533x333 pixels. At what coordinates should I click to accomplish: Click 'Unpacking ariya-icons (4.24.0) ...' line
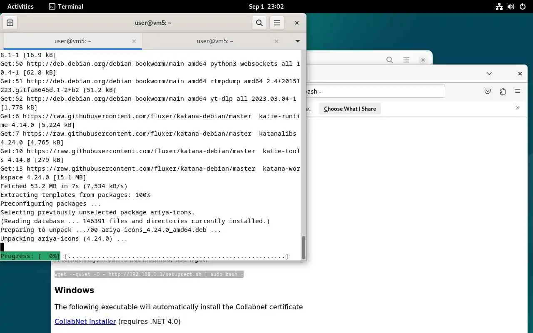[64, 239]
